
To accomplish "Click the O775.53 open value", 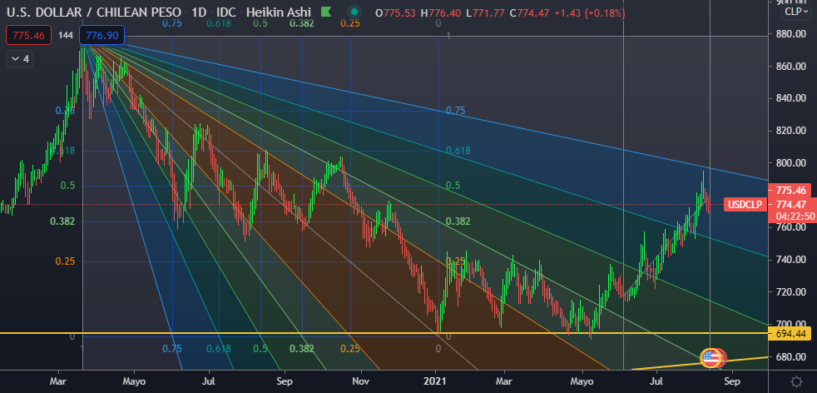I will coord(396,13).
